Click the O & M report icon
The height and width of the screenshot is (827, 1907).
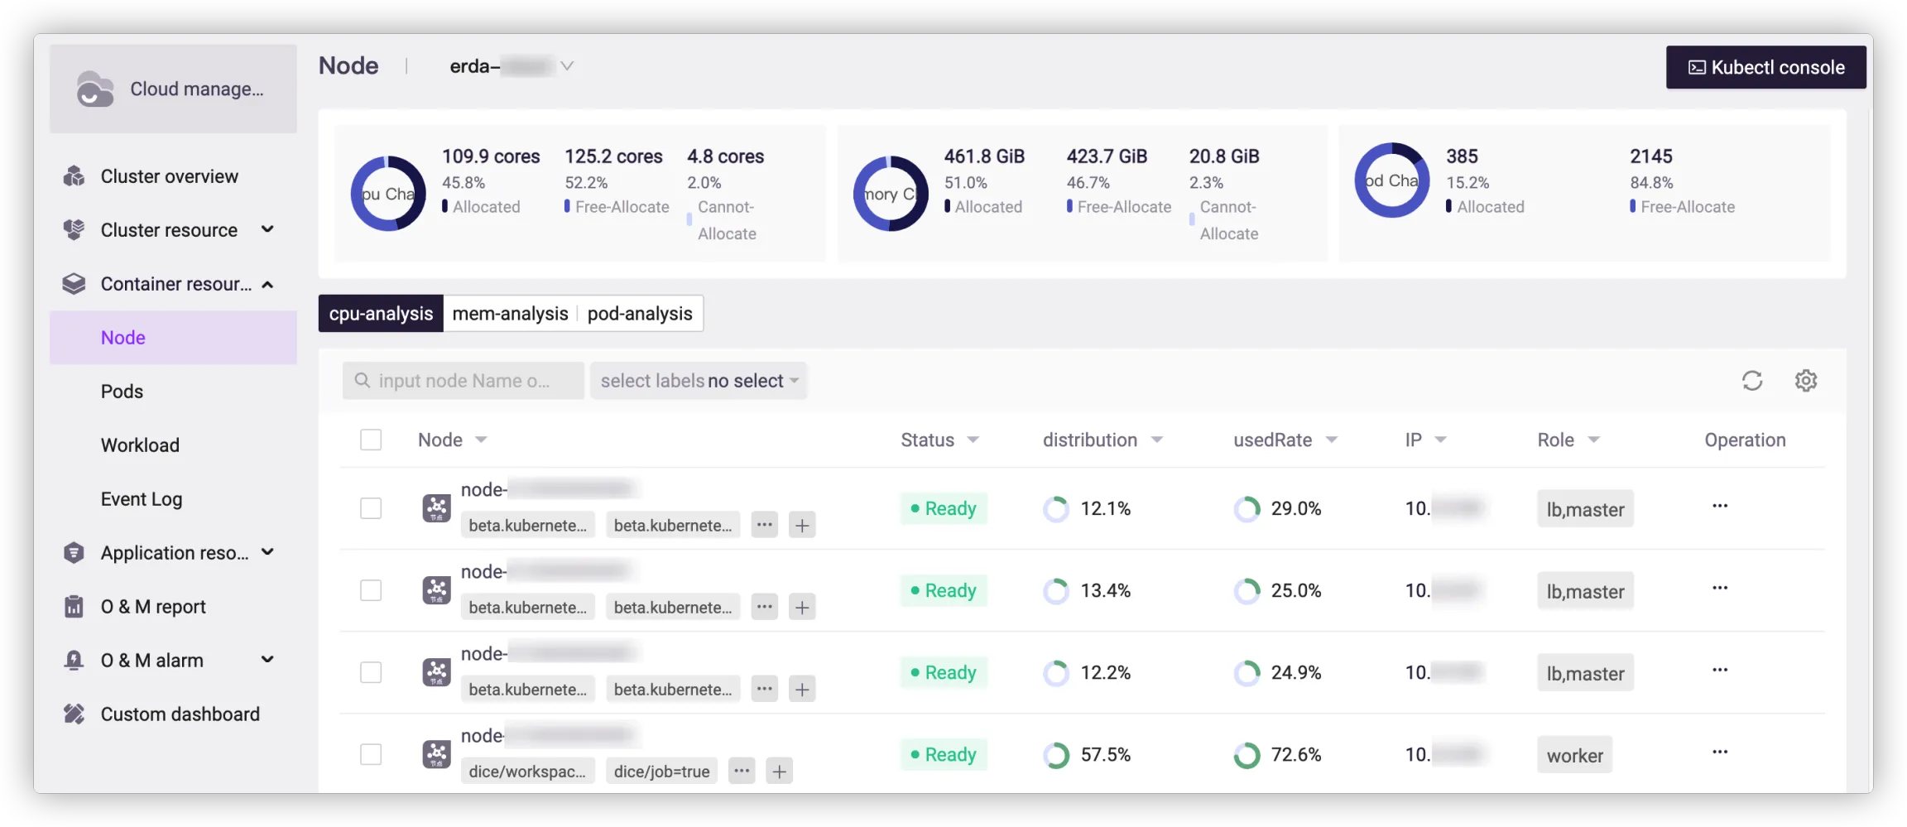pos(74,607)
